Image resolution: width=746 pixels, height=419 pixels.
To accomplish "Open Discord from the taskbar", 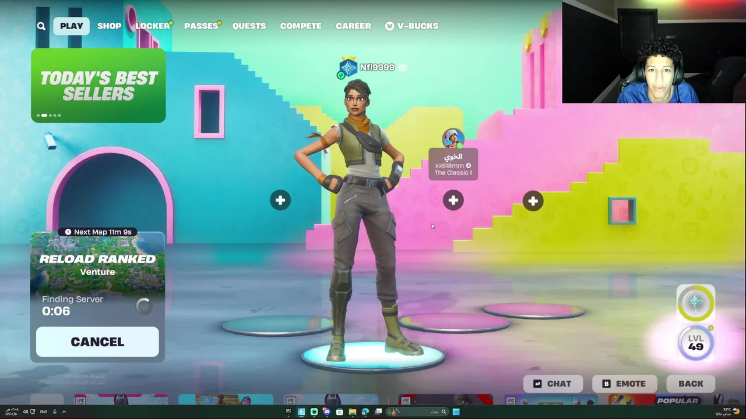I will [327, 411].
